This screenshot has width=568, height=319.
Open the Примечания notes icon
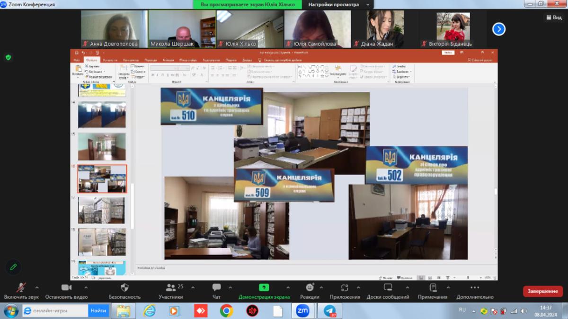click(433, 287)
